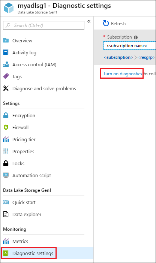The height and width of the screenshot is (263, 156).
Task: Click the Turn on diagnostics link
Action: pyautogui.click(x=122, y=74)
